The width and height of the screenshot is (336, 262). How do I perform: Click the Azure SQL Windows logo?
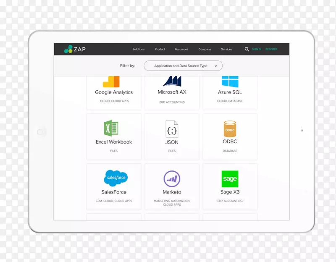coord(230,81)
